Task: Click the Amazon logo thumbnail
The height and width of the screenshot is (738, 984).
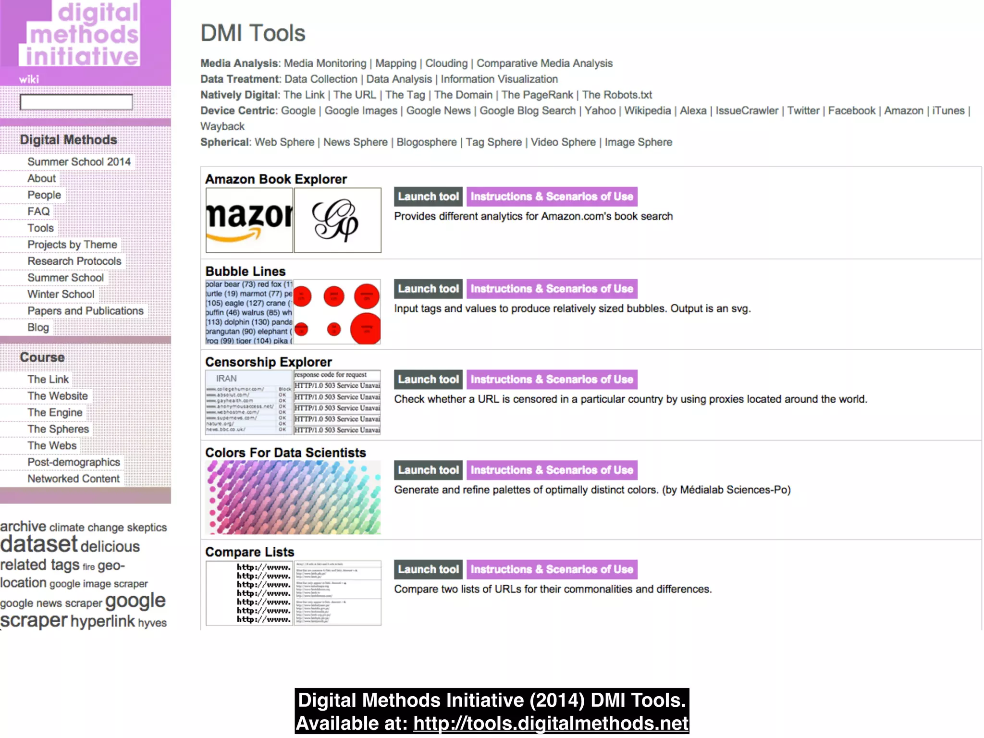Action: 249,221
